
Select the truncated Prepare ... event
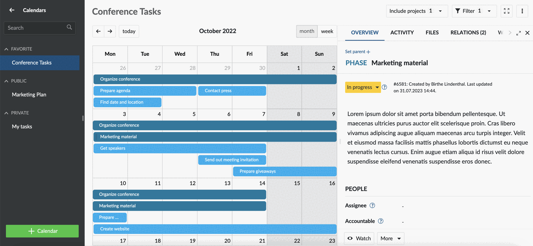point(110,217)
